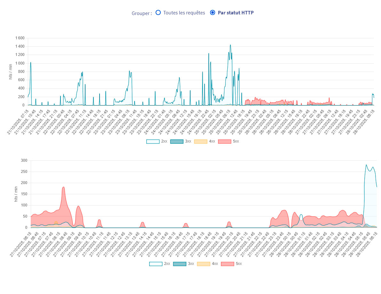This screenshot has height=294, width=381.
Task: Click 4xx orange swatch in top legend
Action: (200, 141)
